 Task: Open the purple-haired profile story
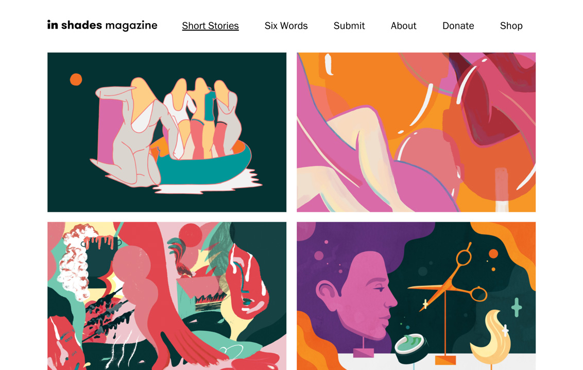tap(416, 296)
